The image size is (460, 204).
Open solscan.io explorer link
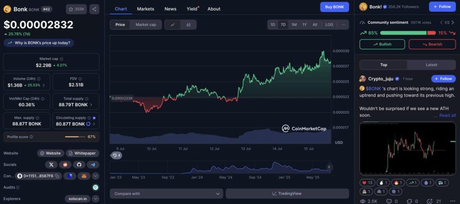point(78,199)
